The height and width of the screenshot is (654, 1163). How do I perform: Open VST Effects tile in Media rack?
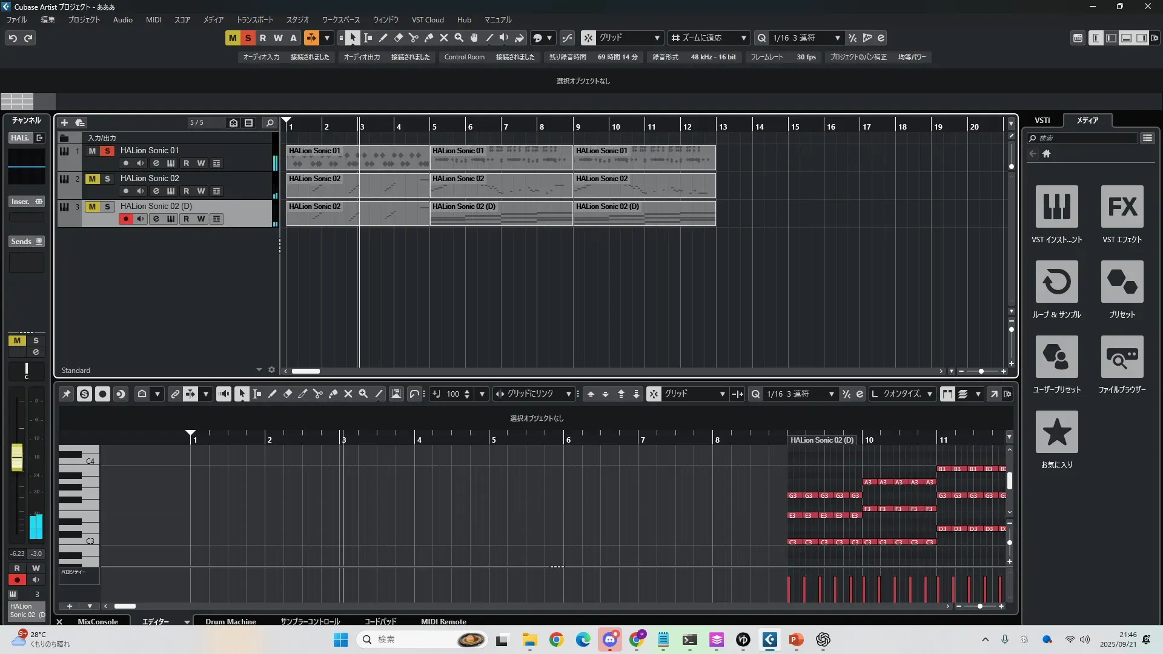pyautogui.click(x=1122, y=207)
